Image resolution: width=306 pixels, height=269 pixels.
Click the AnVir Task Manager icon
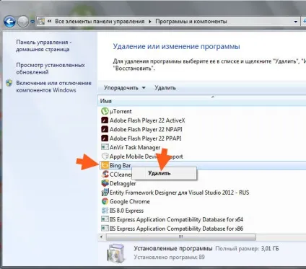coord(105,147)
